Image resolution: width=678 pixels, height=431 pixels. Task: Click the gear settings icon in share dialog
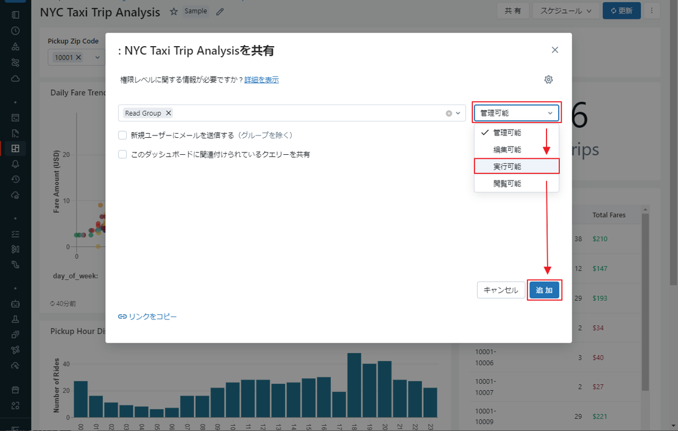point(548,79)
